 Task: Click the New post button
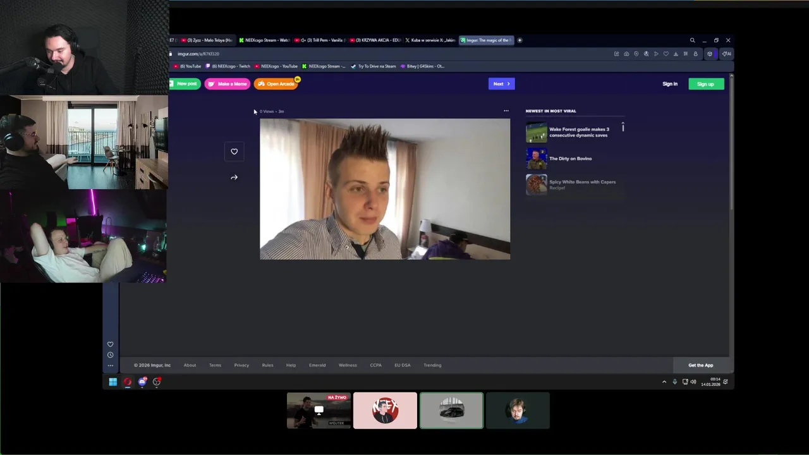click(185, 84)
